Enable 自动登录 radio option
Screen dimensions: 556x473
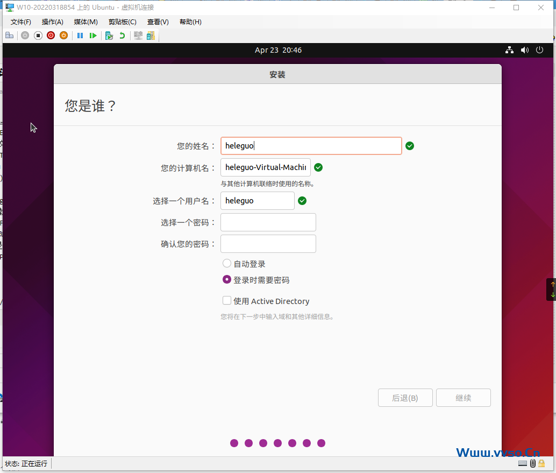[x=227, y=263]
